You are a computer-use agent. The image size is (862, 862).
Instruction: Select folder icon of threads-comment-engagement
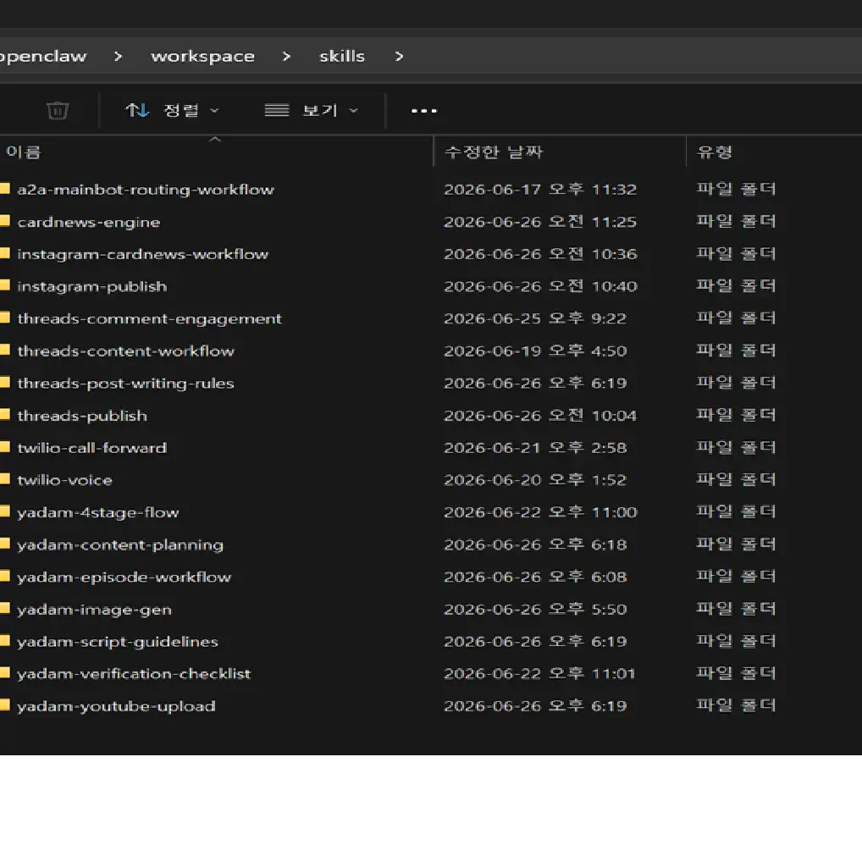(x=5, y=318)
